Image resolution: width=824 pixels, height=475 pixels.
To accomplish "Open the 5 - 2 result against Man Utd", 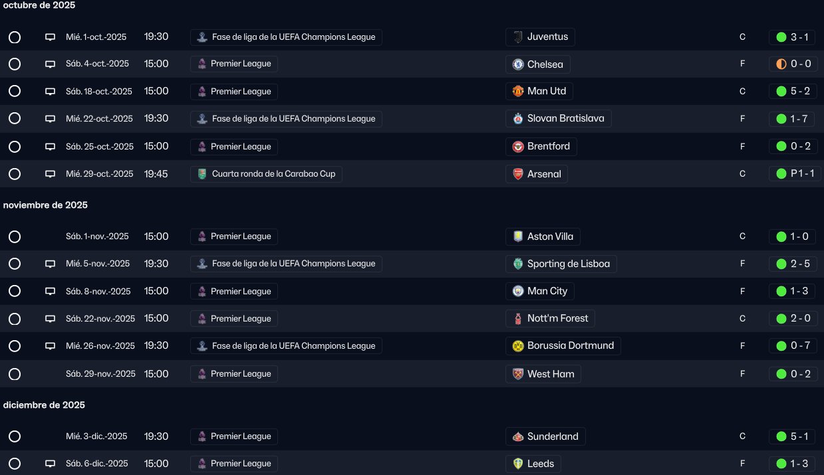I will [792, 91].
